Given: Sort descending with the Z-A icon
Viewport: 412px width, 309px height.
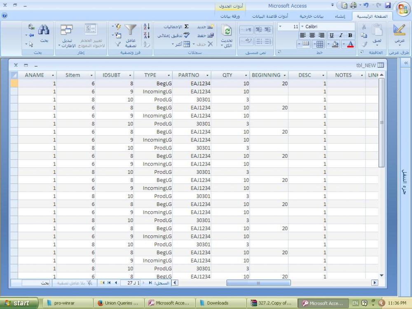Looking at the screenshot, I should pos(145,35).
